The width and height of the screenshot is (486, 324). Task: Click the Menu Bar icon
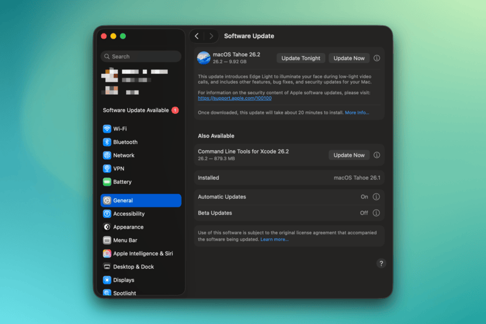107,240
